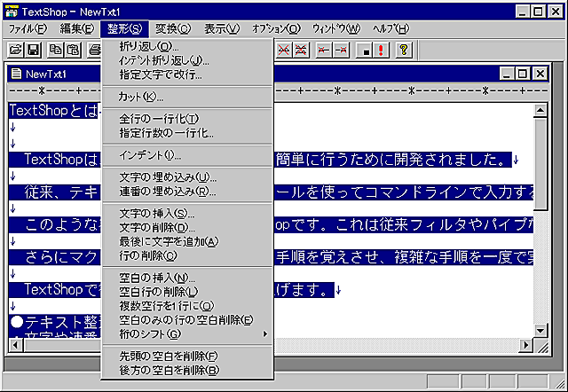Choose 全行の一行化(T) menu entry
The width and height of the screenshot is (568, 392).
pyautogui.click(x=187, y=119)
